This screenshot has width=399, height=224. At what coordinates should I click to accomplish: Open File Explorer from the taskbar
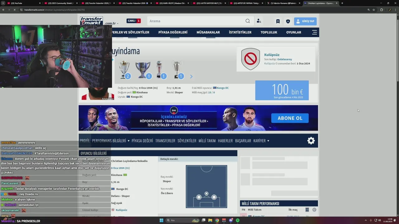(x=210, y=220)
